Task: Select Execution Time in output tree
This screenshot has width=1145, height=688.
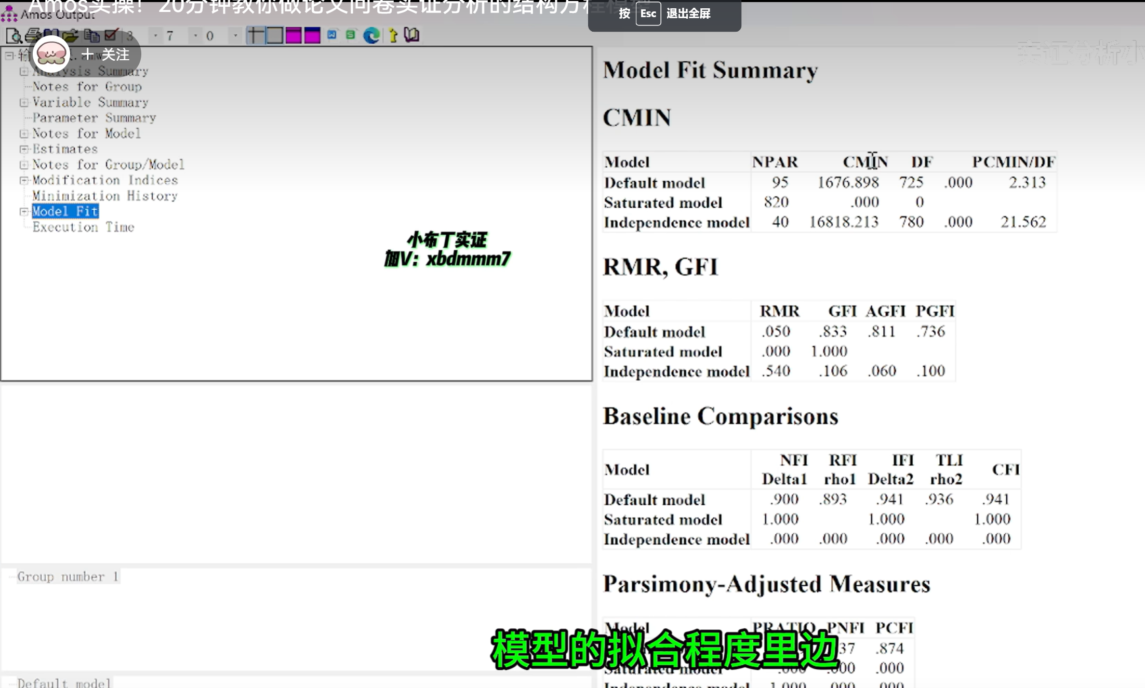Action: pyautogui.click(x=83, y=227)
